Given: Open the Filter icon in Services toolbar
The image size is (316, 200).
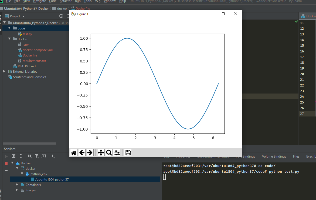Looking at the screenshot, I should [x=37, y=156].
